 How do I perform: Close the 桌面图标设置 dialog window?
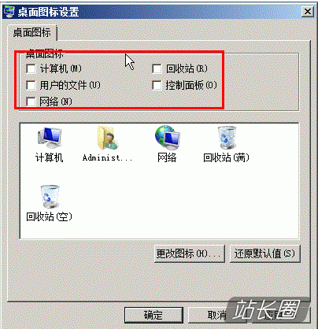(308, 12)
